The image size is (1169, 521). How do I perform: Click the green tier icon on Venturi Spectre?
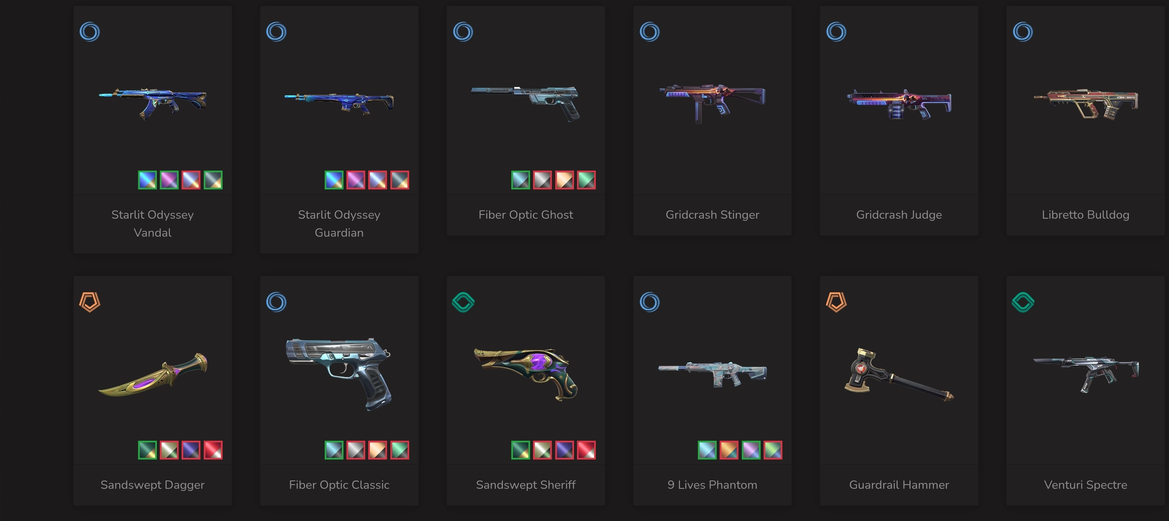click(x=1023, y=302)
